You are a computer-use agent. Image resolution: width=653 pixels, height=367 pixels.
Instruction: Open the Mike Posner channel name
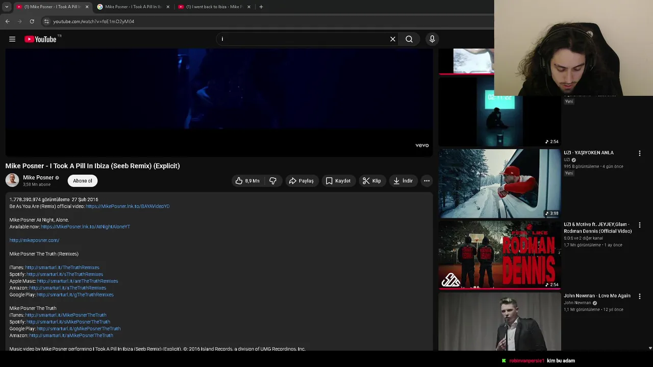(38, 178)
